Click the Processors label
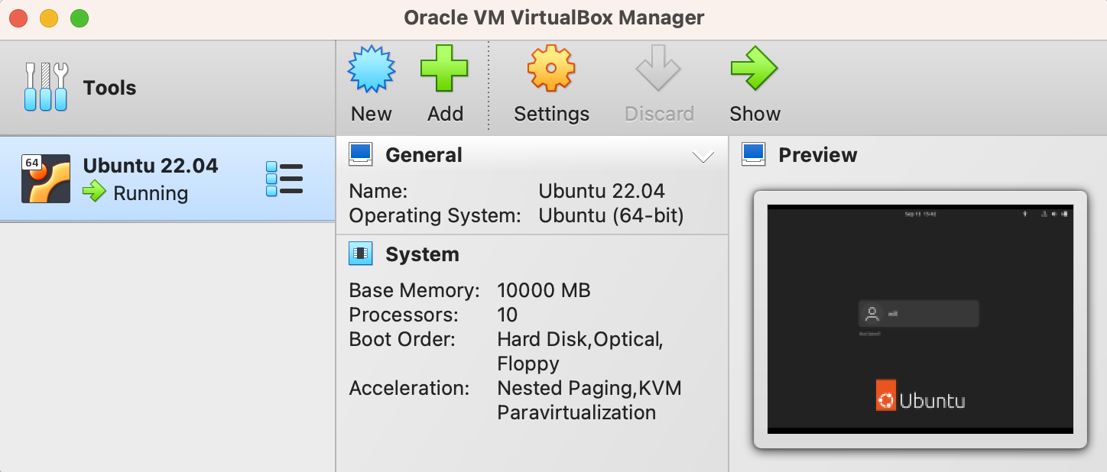Viewport: 1107px width, 472px height. (x=404, y=315)
